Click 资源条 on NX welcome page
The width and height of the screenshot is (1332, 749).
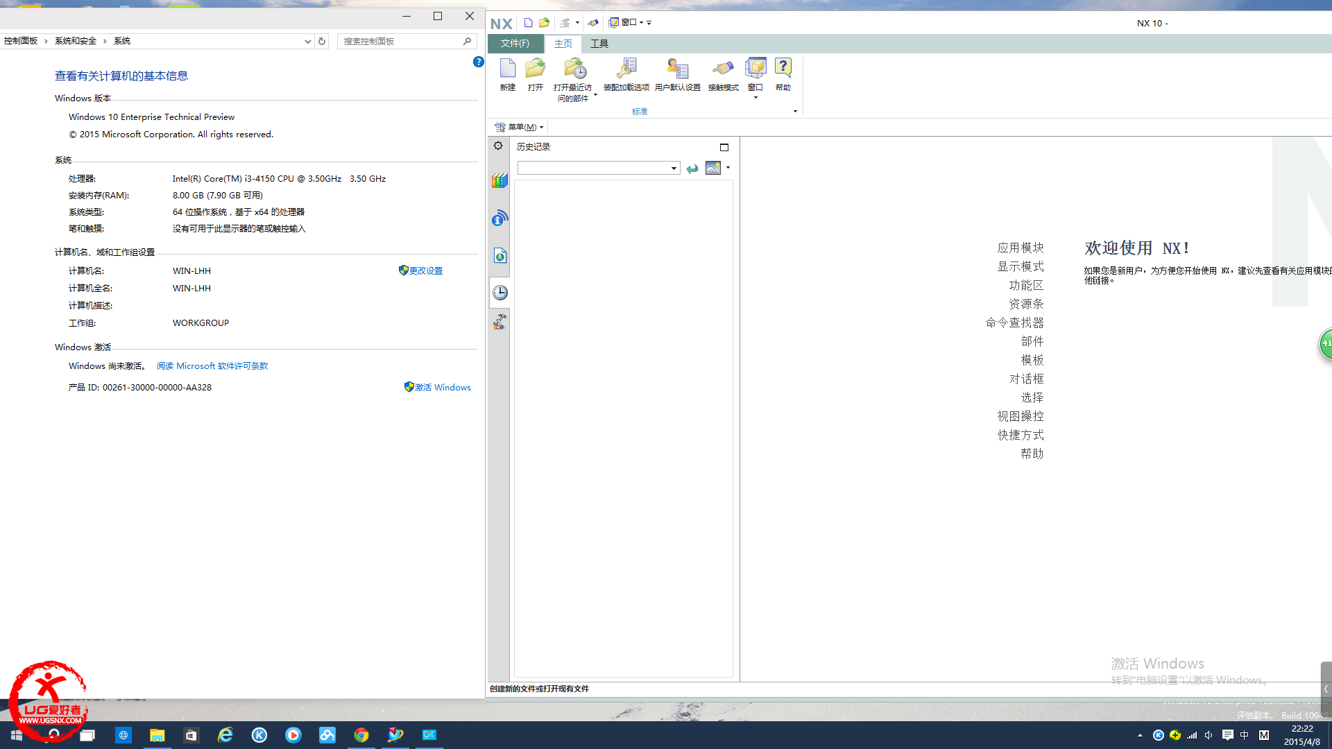(1026, 304)
